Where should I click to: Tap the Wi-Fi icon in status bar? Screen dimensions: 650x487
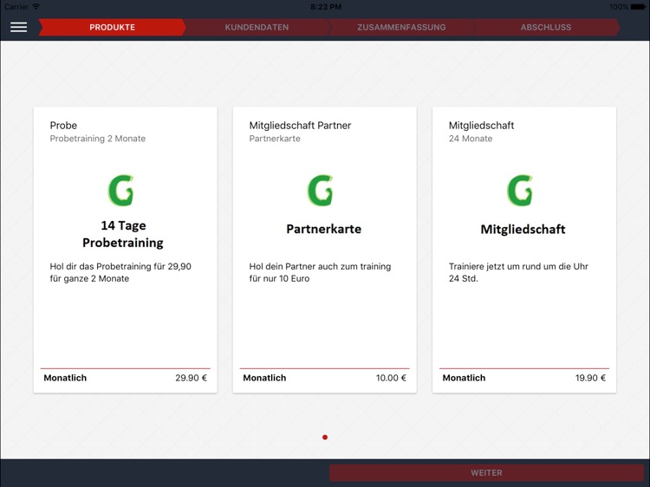click(36, 7)
